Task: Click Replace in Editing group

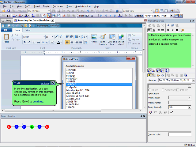Action: tap(134, 40)
